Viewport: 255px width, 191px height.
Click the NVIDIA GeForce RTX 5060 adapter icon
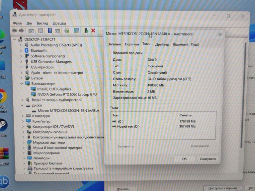[x=34, y=95]
